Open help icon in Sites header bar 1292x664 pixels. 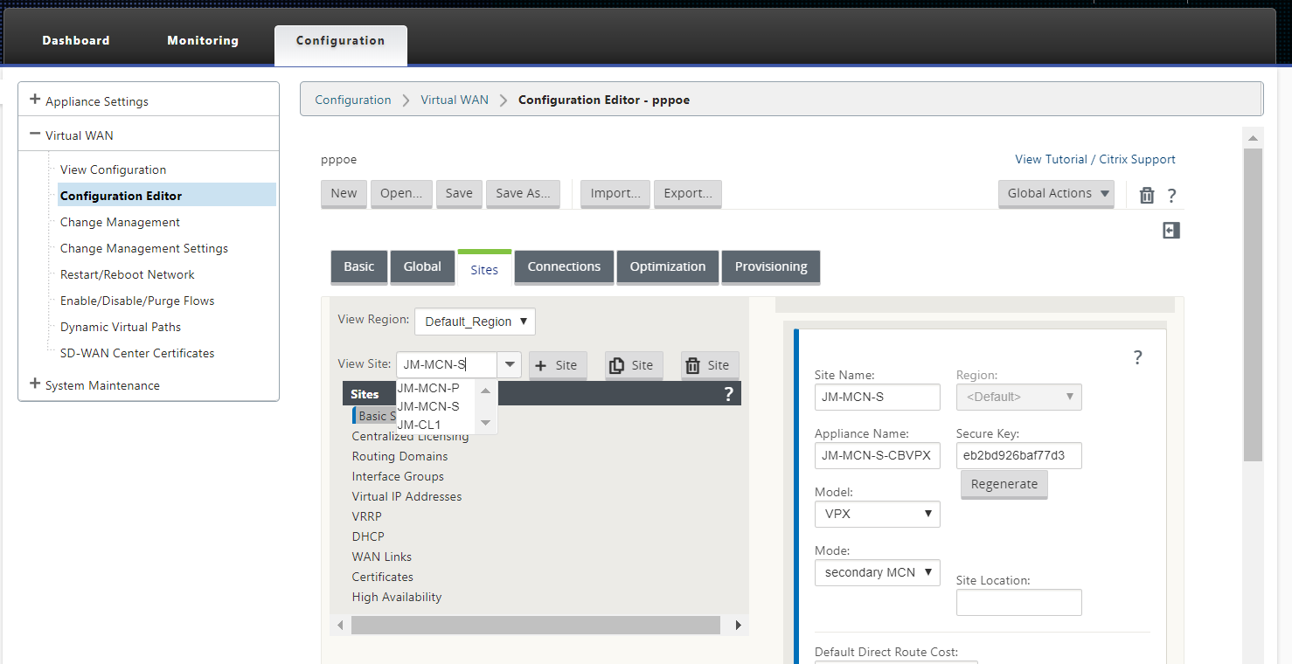728,394
